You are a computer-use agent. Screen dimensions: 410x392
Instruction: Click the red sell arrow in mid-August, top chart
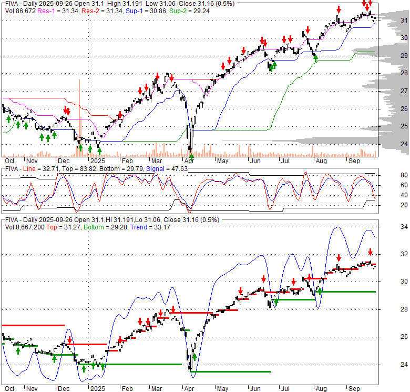tap(339, 10)
